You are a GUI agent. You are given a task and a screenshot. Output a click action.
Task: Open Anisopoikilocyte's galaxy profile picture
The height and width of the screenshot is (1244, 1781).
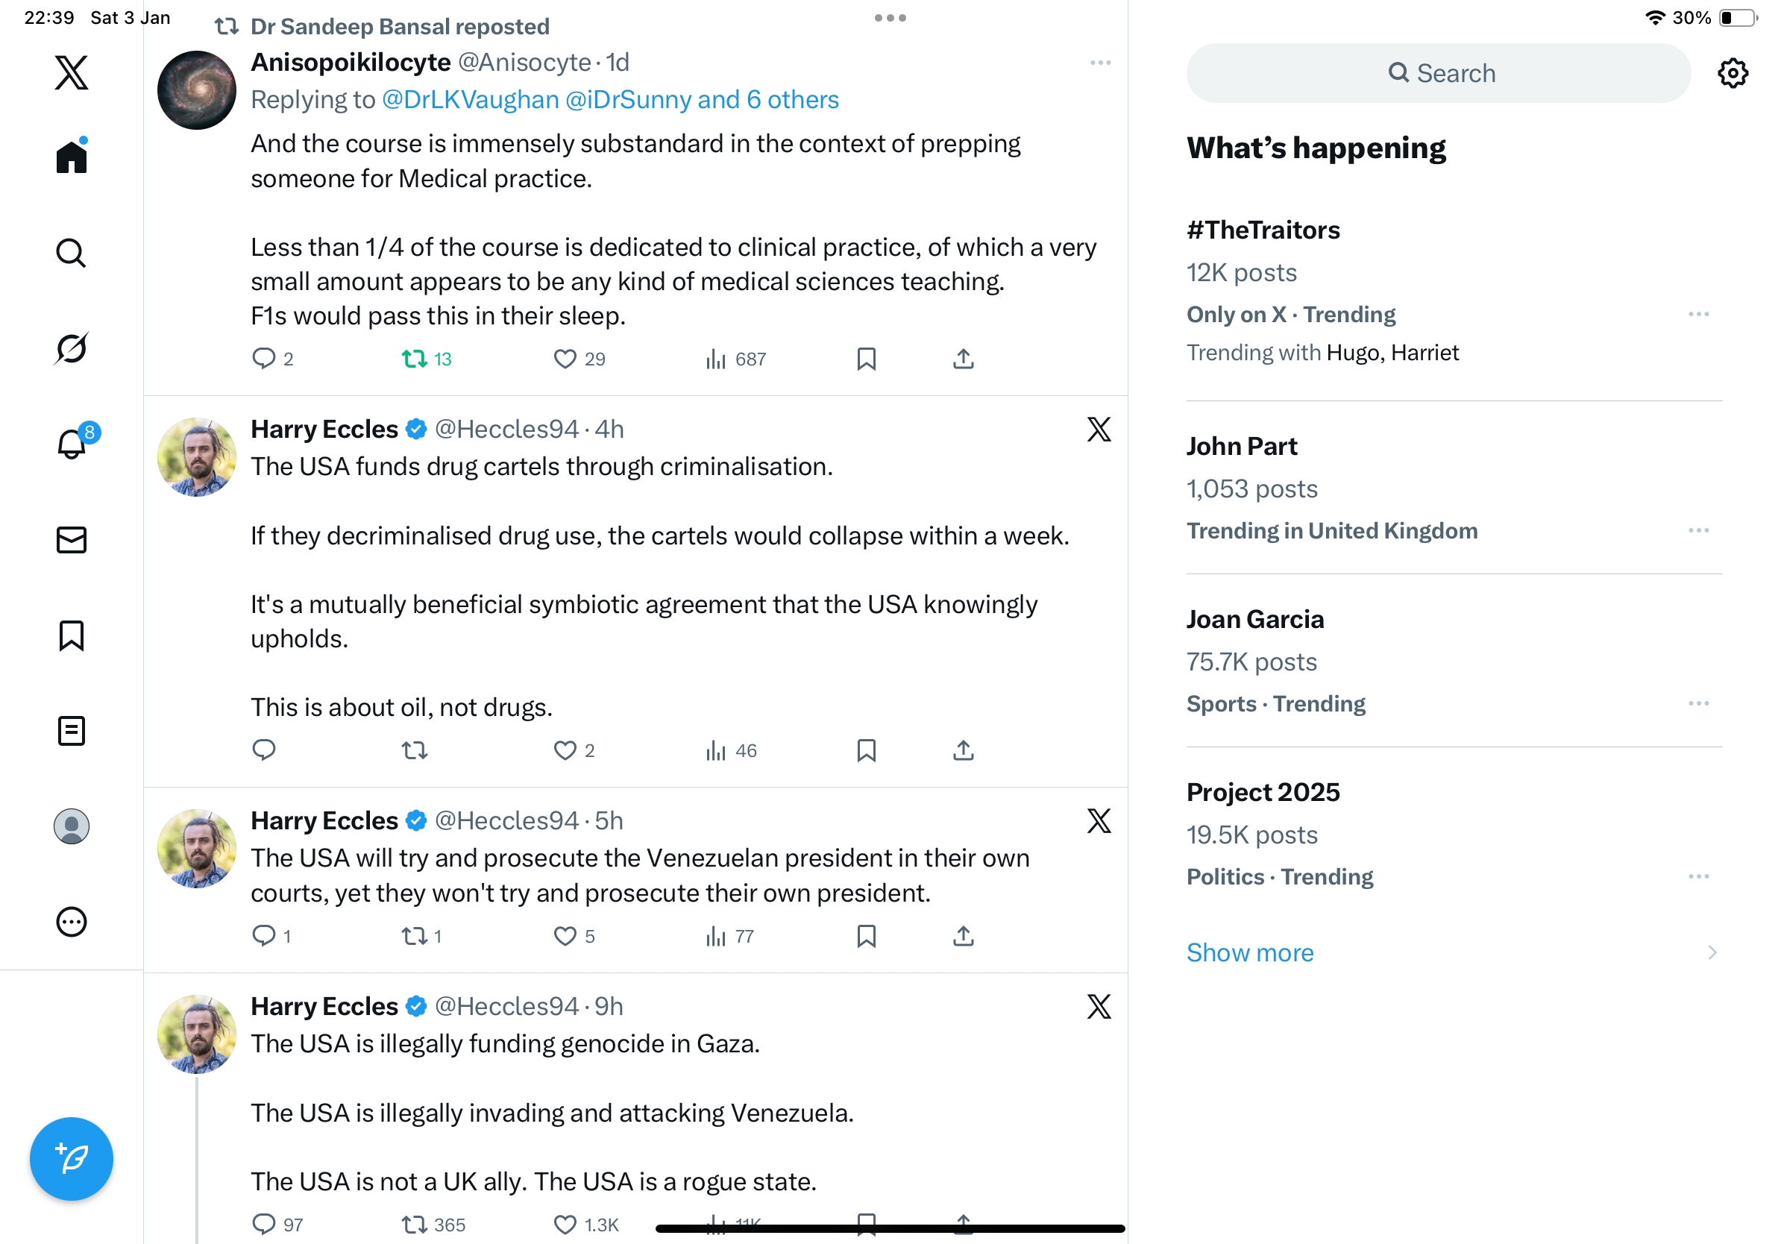click(196, 91)
